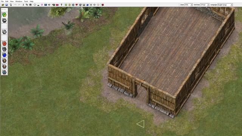Open the Edit menu
This screenshot has width=242, height=136.
click(x=7, y=2)
